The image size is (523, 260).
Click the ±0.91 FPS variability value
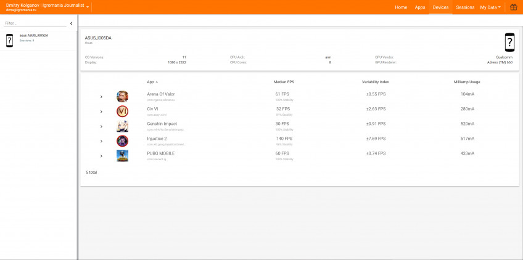pos(376,124)
